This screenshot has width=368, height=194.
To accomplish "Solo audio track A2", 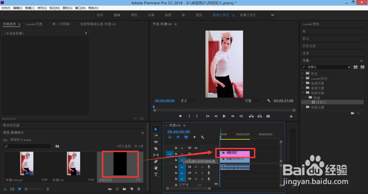I will pyautogui.click(x=202, y=173).
